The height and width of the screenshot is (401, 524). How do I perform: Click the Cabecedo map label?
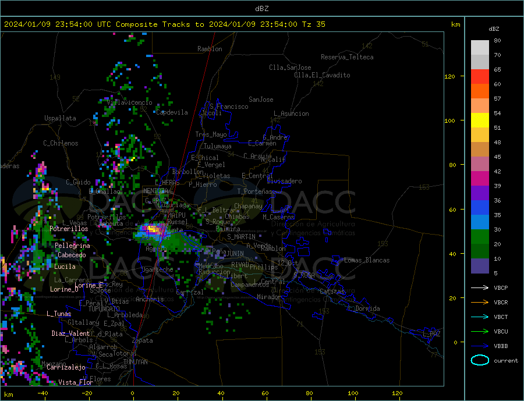tap(72, 255)
